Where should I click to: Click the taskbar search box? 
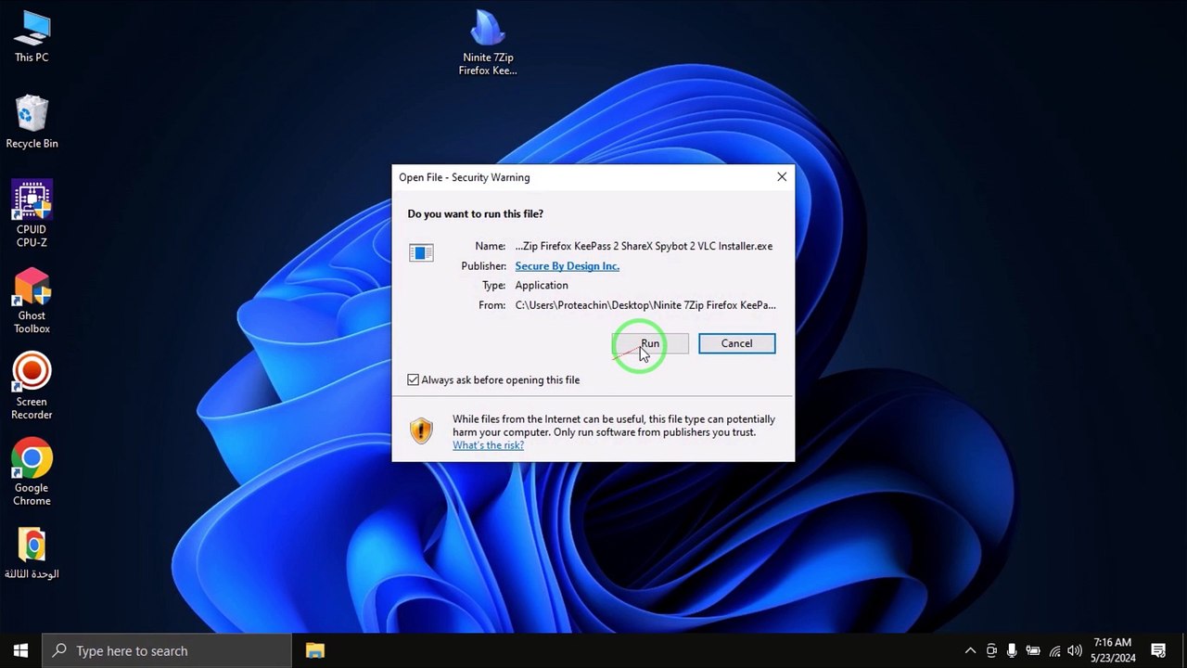(x=167, y=650)
